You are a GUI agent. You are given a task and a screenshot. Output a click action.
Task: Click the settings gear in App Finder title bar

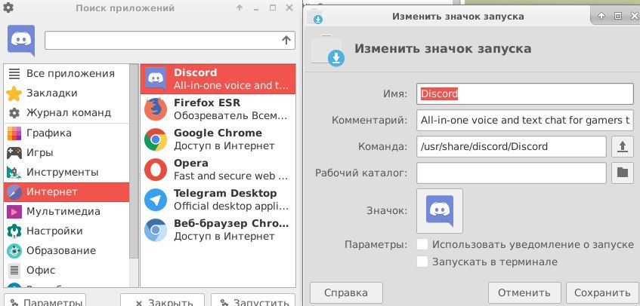(8, 8)
